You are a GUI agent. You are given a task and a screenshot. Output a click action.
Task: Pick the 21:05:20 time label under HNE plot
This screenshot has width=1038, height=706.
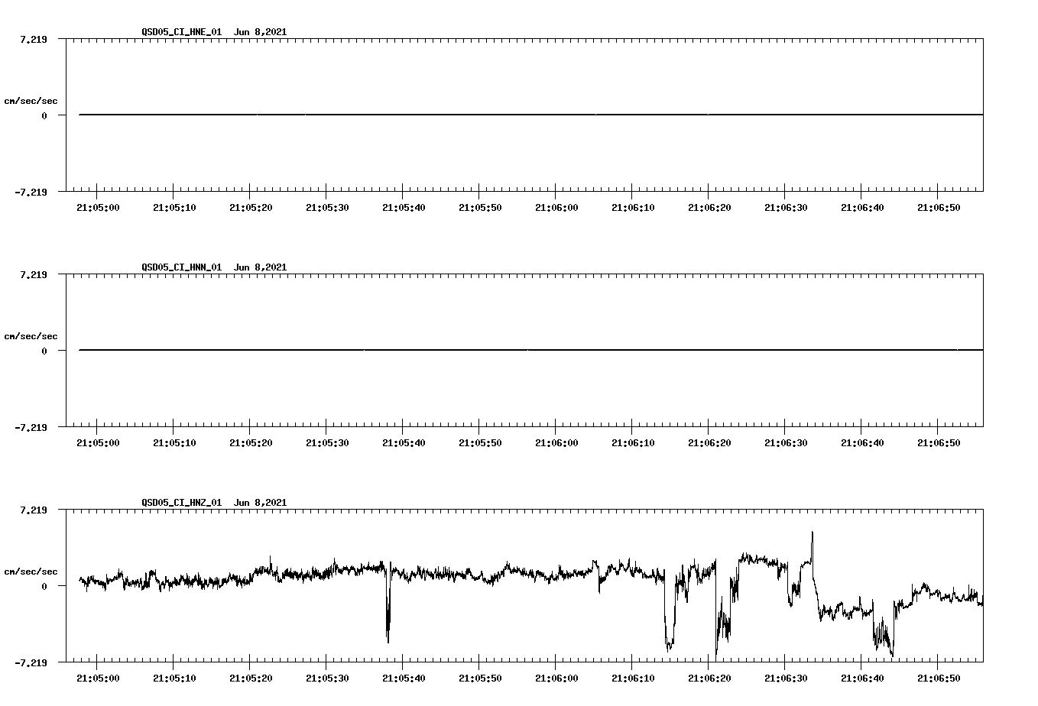click(251, 207)
